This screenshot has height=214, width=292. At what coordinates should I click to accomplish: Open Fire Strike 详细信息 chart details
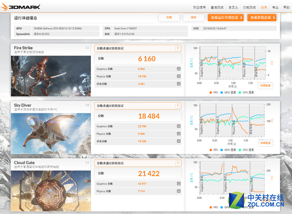point(266,86)
